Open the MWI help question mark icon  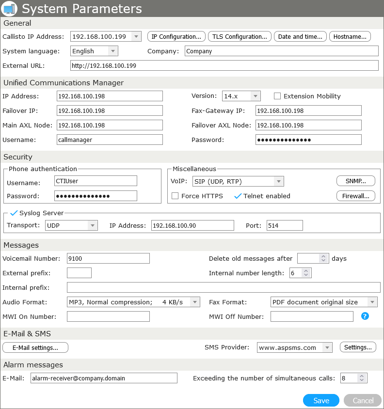365,316
